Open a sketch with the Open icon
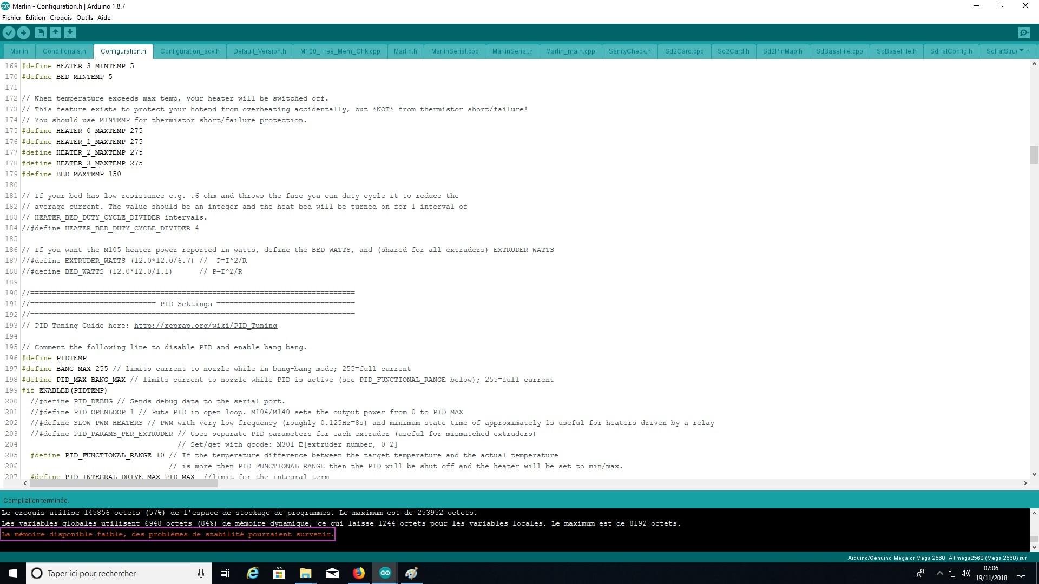Screen dimensions: 1039x584 tap(55, 33)
